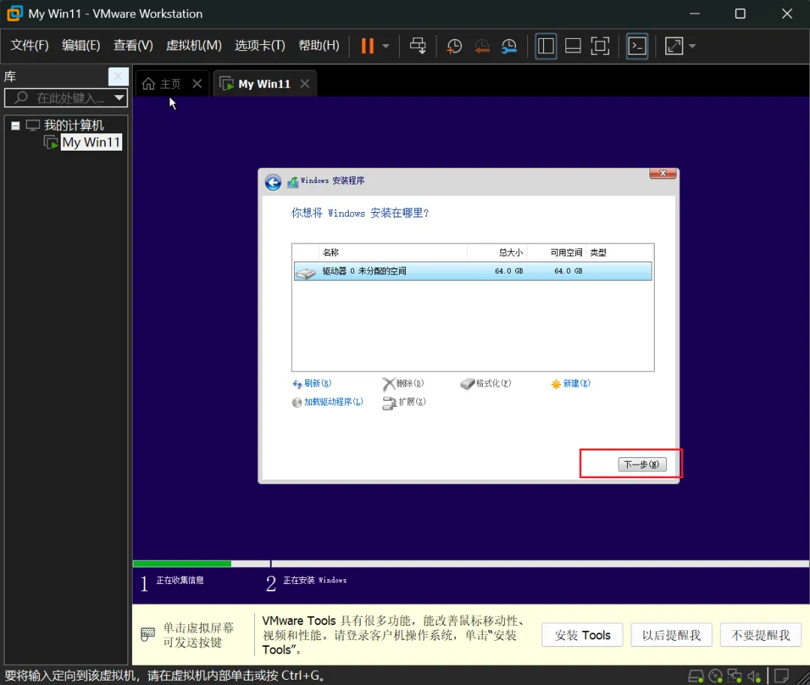Screen dimensions: 810x685
Task: Click the keyboard icon in the hint bar
Action: (x=148, y=634)
